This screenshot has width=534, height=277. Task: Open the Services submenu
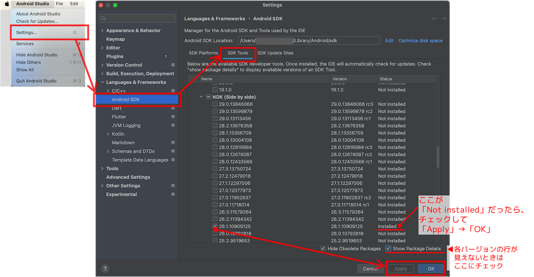[x=48, y=44]
